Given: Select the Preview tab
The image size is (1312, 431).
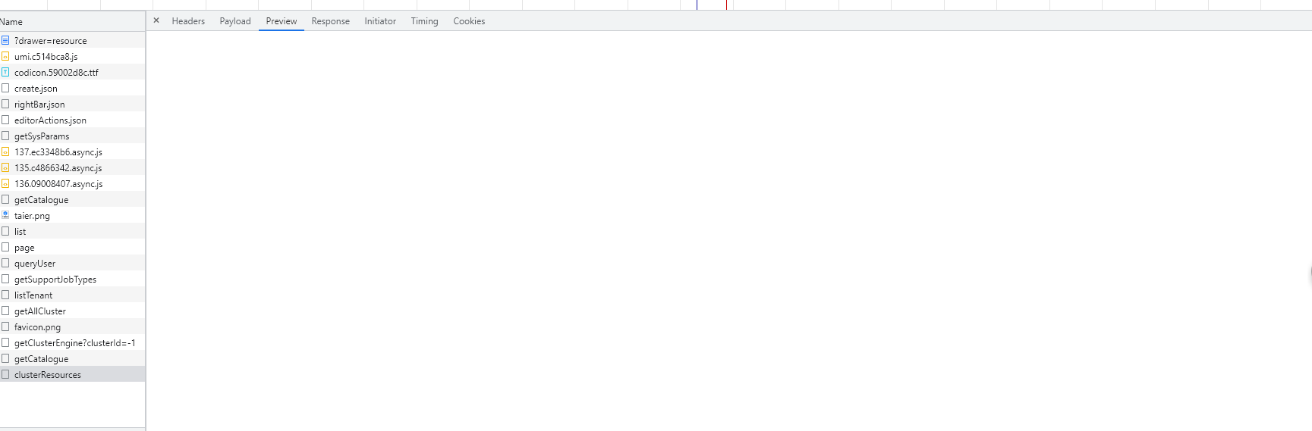Looking at the screenshot, I should tap(282, 21).
